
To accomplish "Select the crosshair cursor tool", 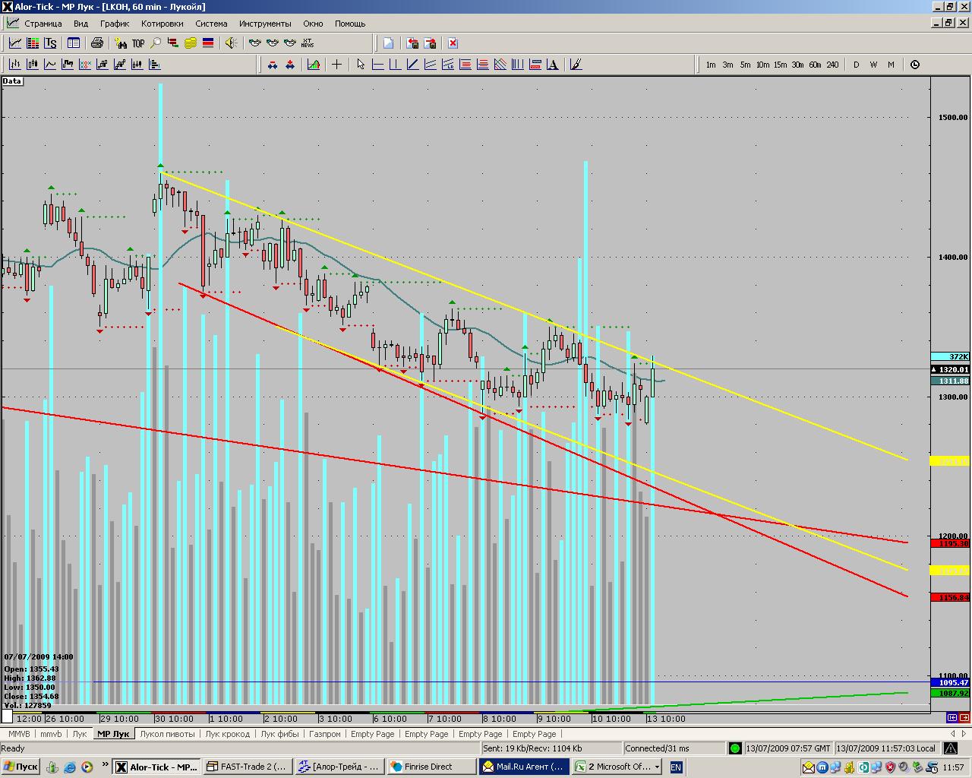I will (336, 65).
